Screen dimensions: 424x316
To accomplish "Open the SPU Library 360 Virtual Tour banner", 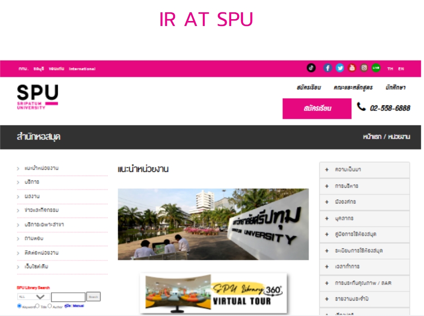I will coord(213,293).
